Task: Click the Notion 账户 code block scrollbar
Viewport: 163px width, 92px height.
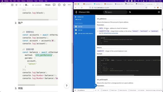Action: (x=26, y=85)
